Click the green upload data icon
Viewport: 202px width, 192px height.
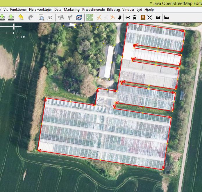point(11,17)
